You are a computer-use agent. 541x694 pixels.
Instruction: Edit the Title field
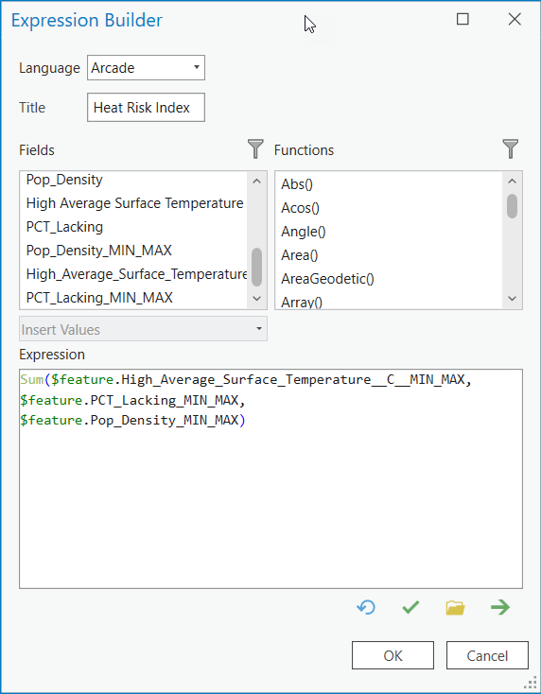pyautogui.click(x=146, y=107)
